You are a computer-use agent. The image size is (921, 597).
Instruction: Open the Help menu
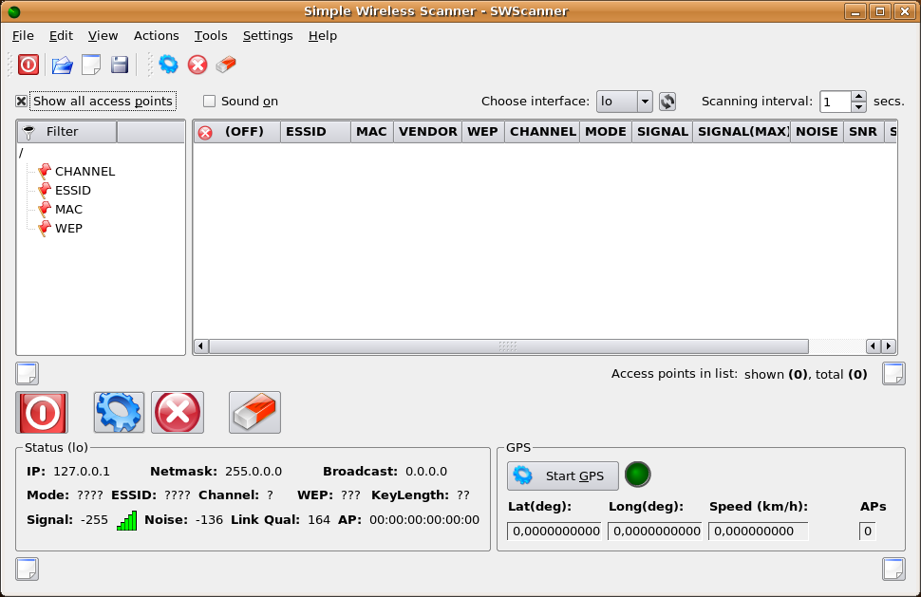click(323, 36)
